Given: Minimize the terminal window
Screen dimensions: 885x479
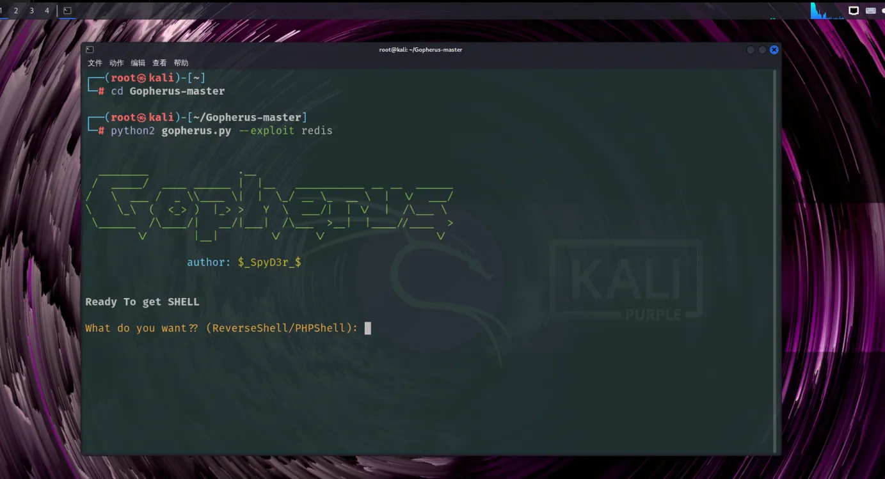Looking at the screenshot, I should coord(751,50).
